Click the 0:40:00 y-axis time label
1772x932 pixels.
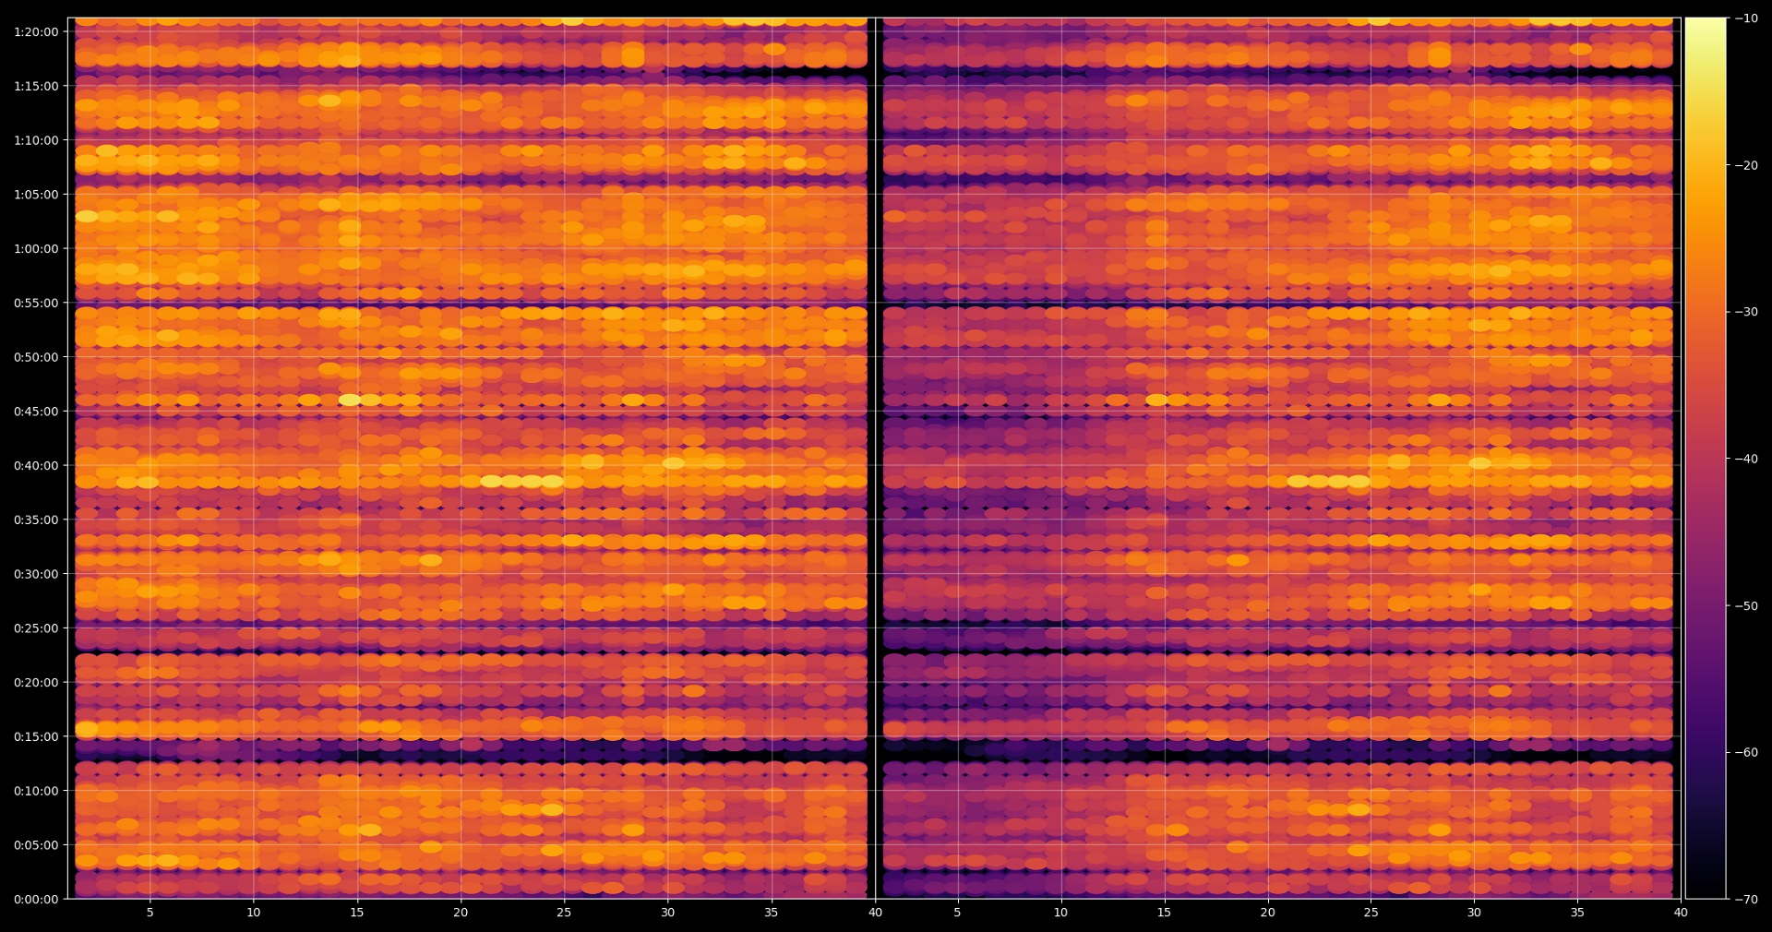tap(36, 466)
